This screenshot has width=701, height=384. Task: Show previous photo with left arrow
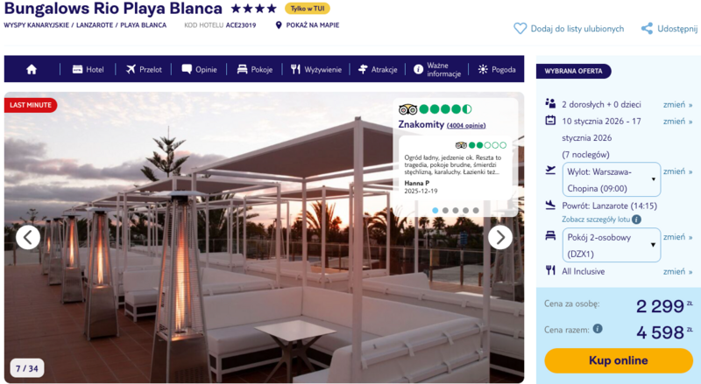point(28,237)
